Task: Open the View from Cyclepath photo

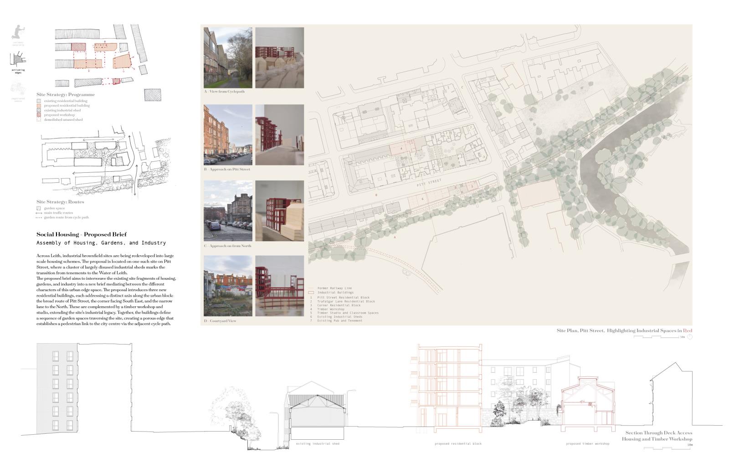Action: click(228, 57)
